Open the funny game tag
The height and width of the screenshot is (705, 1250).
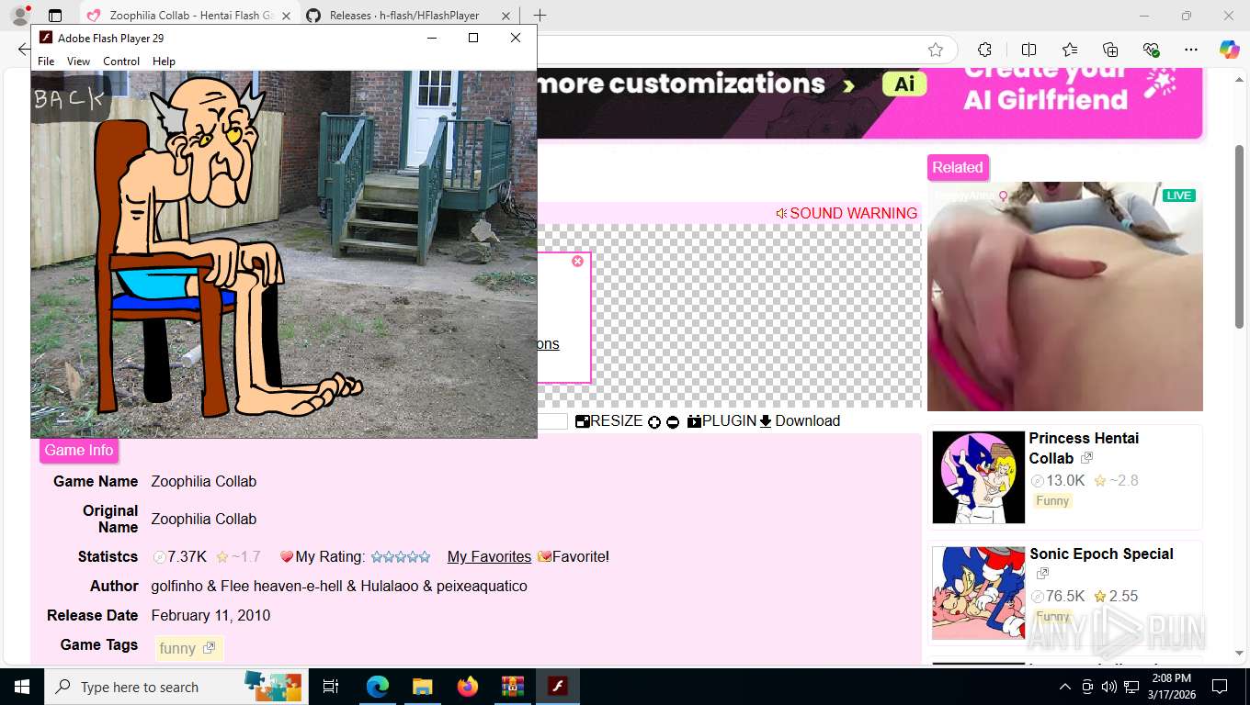pyautogui.click(x=177, y=648)
